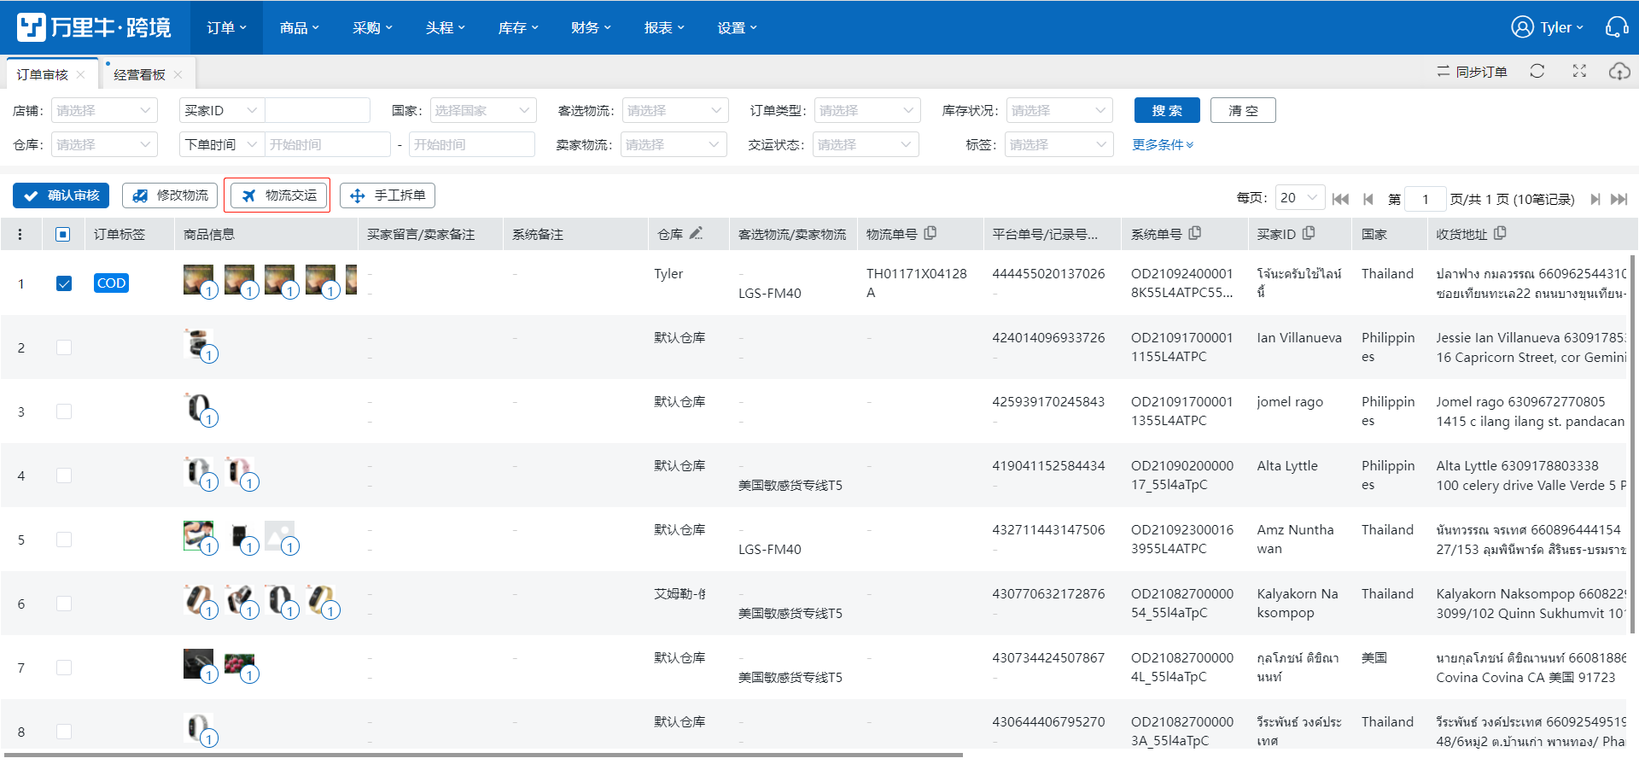Copy the 收货地址 column via copy icon

[1500, 233]
